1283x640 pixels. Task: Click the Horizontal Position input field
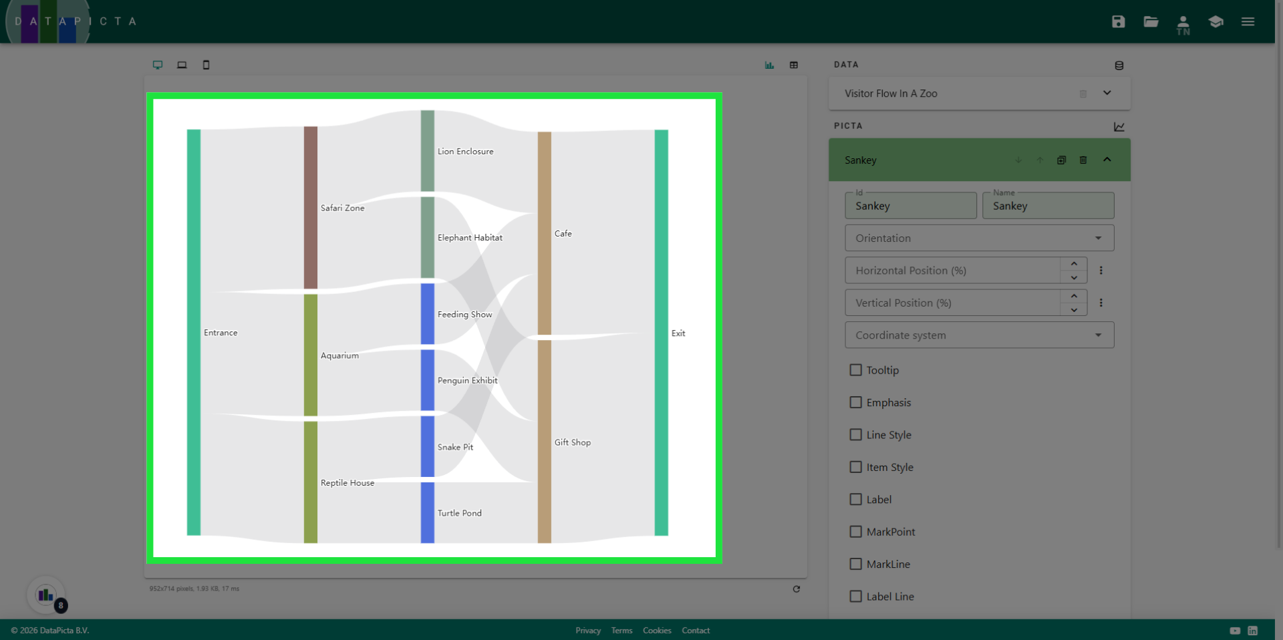[x=952, y=271]
